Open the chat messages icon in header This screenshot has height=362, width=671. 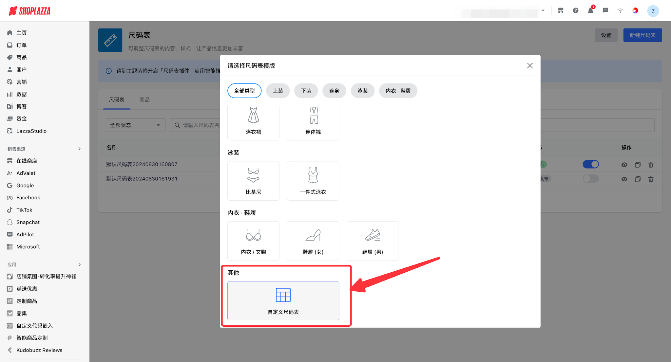pos(605,10)
